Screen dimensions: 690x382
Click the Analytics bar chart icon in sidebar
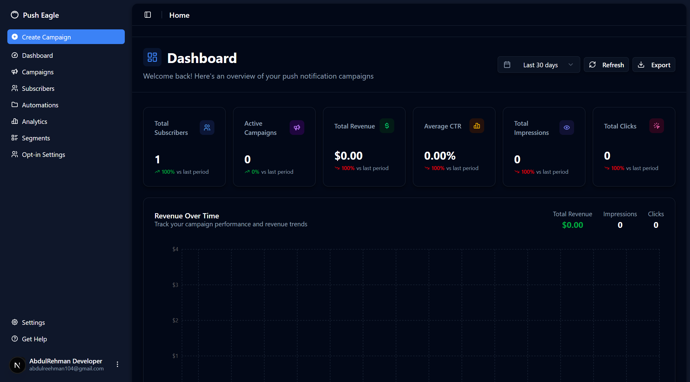click(x=15, y=121)
